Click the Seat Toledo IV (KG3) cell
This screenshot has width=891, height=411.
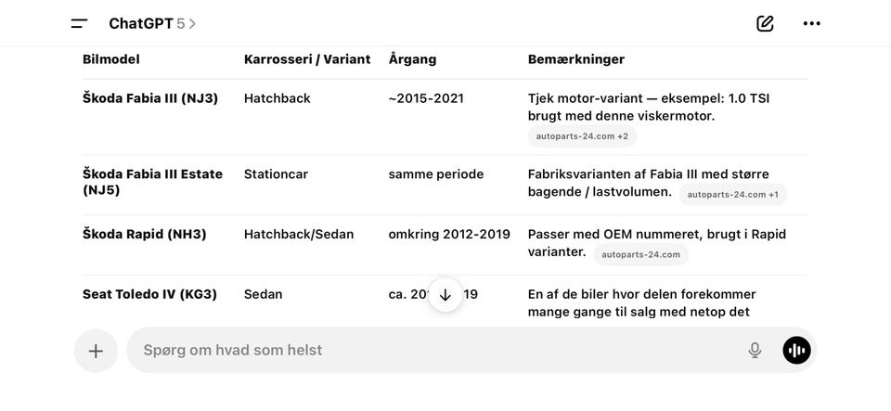point(149,294)
